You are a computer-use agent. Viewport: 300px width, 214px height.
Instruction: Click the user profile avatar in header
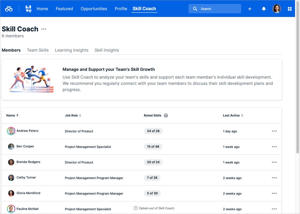tap(277, 9)
